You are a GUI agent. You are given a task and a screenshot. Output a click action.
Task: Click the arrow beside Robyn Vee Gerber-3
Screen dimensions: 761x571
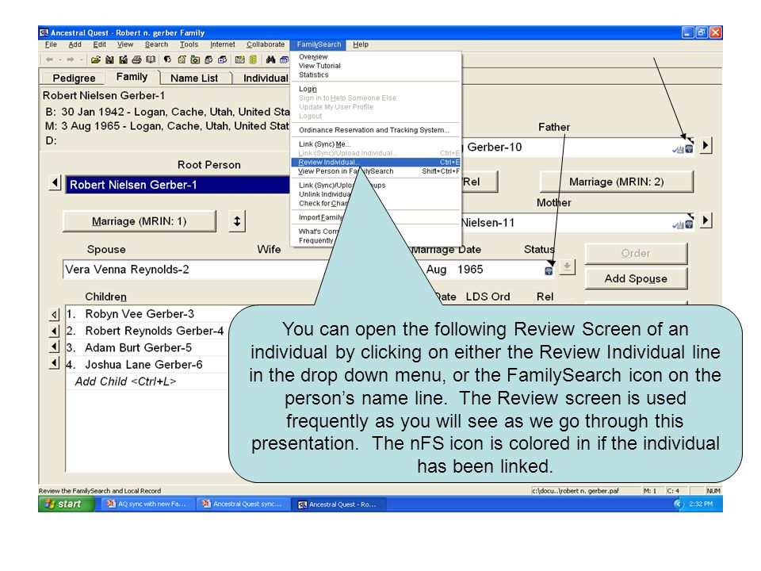55,315
